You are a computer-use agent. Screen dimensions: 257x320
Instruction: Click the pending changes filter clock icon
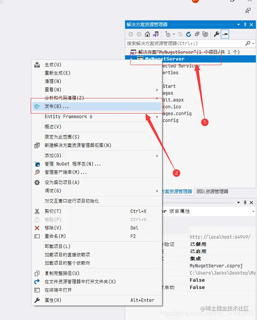pyautogui.click(x=168, y=34)
